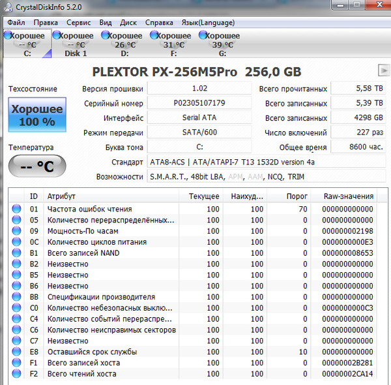Click status circle for attribute E8
Screen dimensions: 391x385
[x=16, y=352]
